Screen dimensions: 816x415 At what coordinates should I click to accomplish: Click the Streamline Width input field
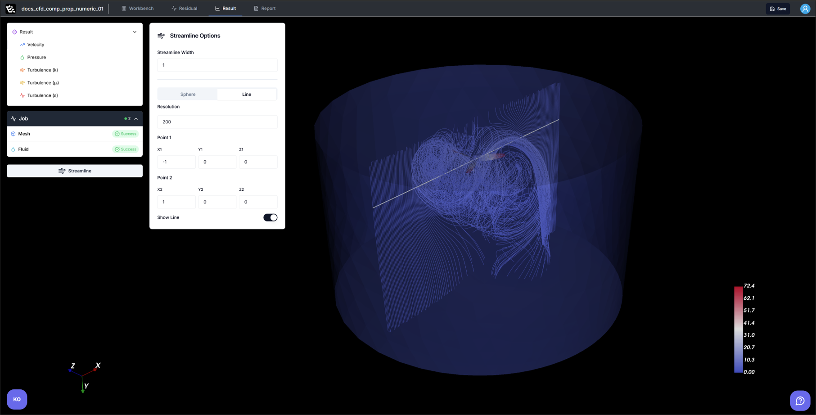(x=217, y=65)
